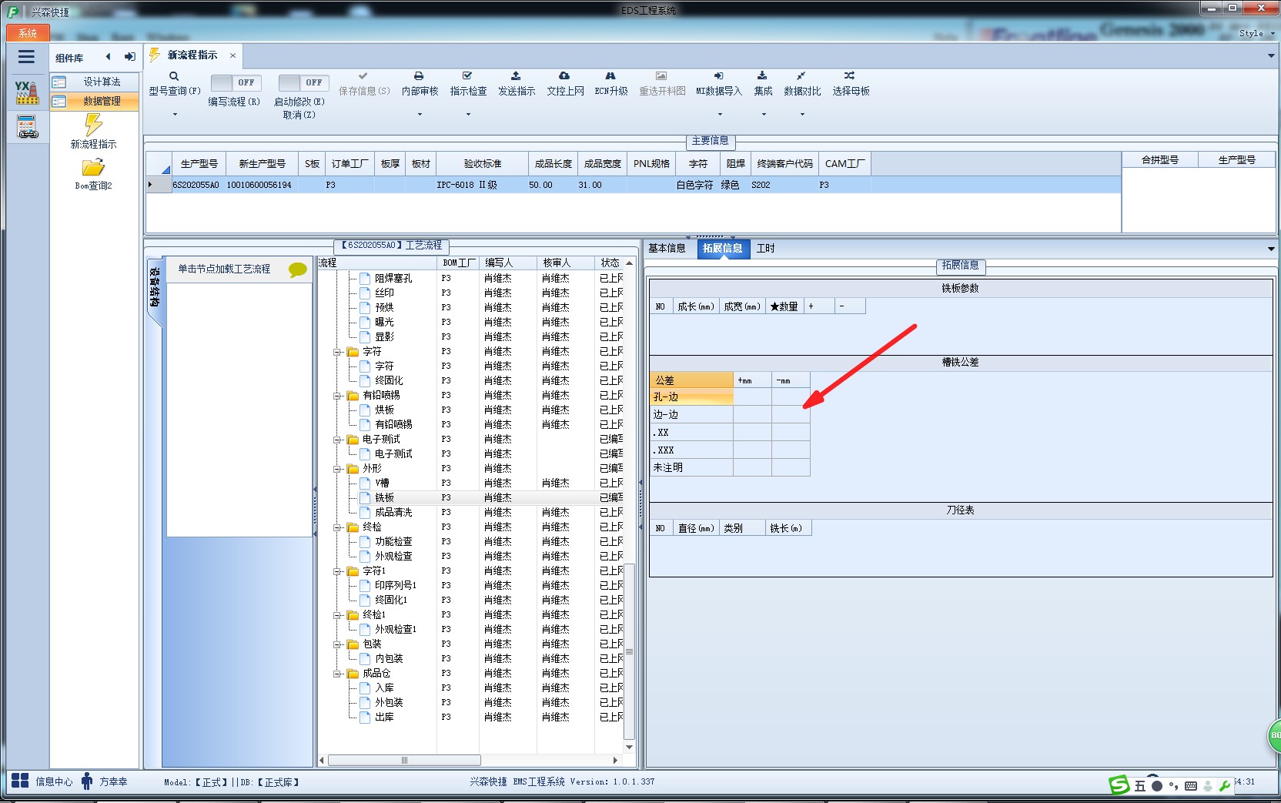Open the 信息中心 grid icon
The width and height of the screenshot is (1281, 803).
click(x=20, y=781)
